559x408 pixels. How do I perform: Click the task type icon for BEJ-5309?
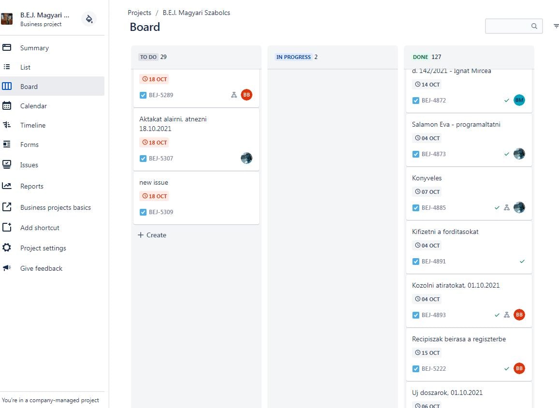click(x=143, y=212)
